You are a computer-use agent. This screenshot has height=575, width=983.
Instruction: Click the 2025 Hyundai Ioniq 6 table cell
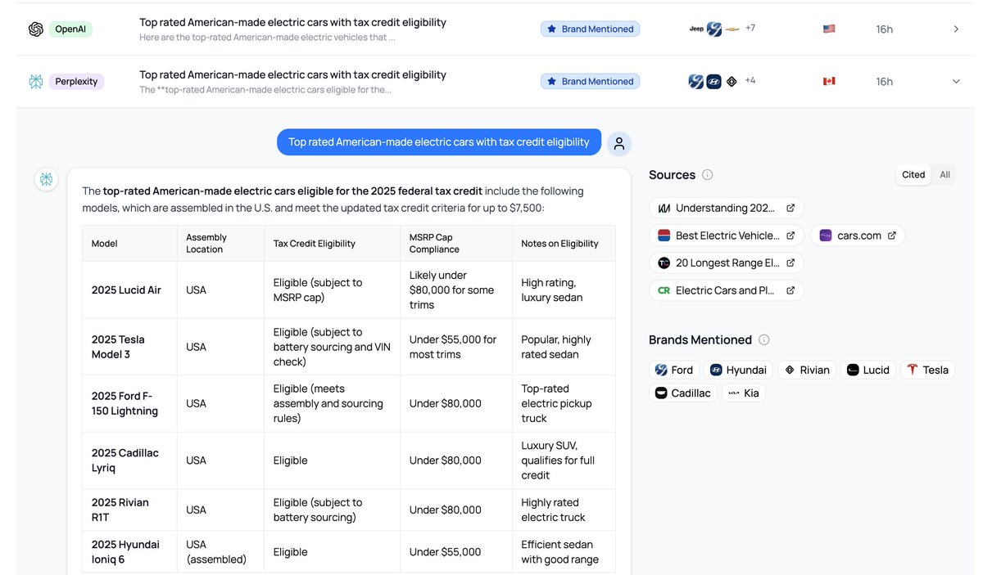pos(129,552)
